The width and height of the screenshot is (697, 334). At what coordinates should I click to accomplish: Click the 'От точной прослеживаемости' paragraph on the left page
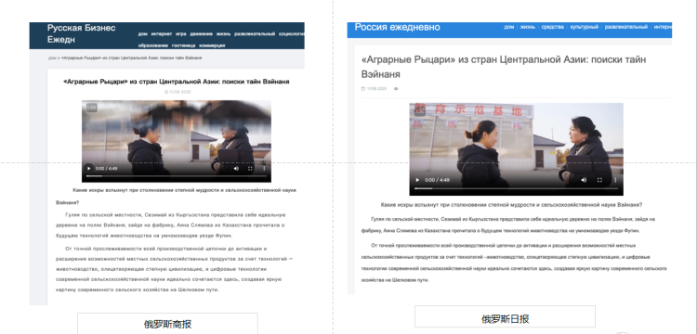[175, 269]
